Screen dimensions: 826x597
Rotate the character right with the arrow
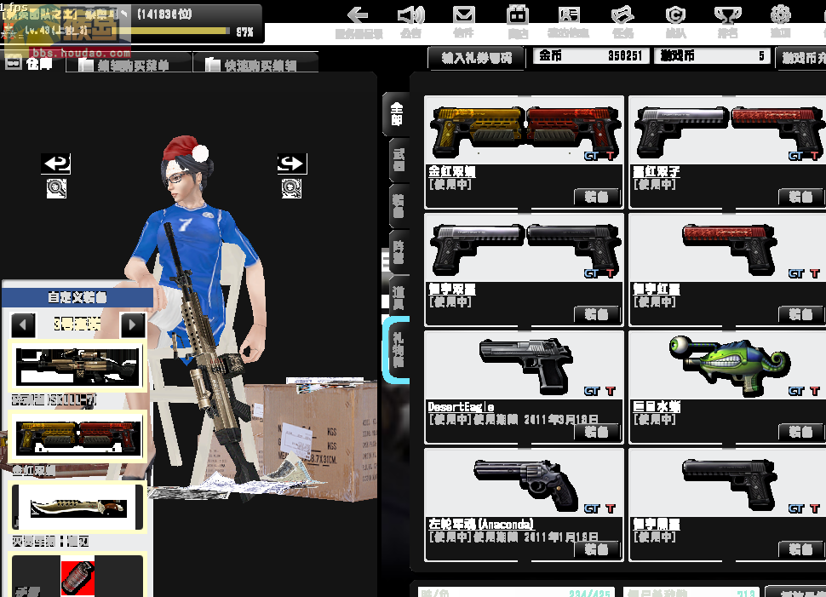coord(292,164)
